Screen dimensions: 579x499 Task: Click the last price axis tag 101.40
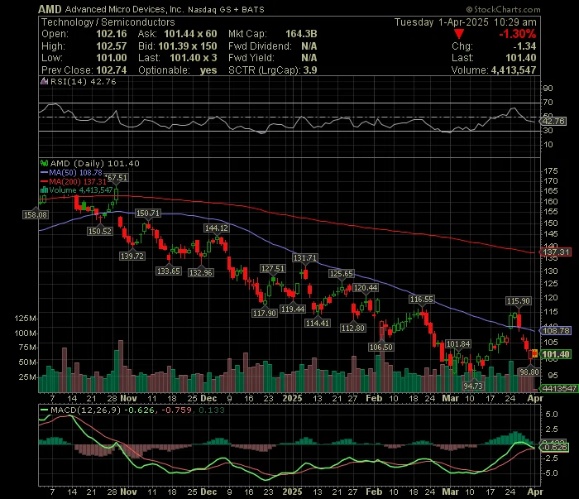pos(555,354)
